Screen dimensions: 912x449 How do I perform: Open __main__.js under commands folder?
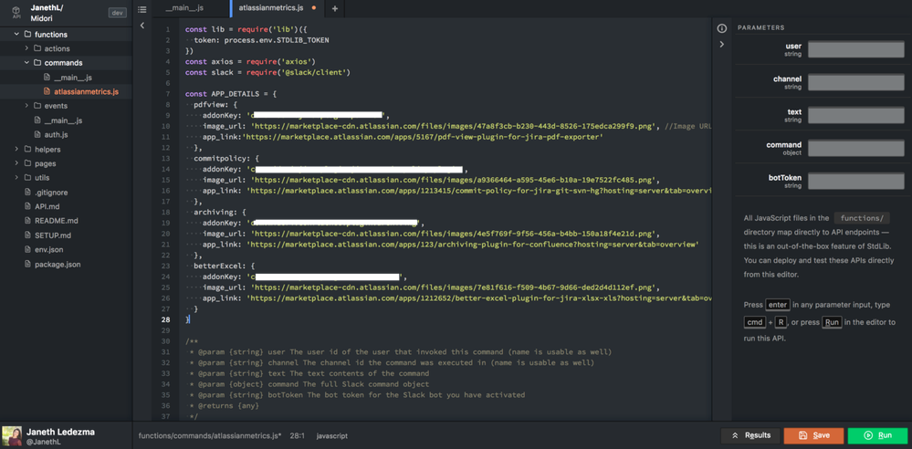(x=73, y=78)
